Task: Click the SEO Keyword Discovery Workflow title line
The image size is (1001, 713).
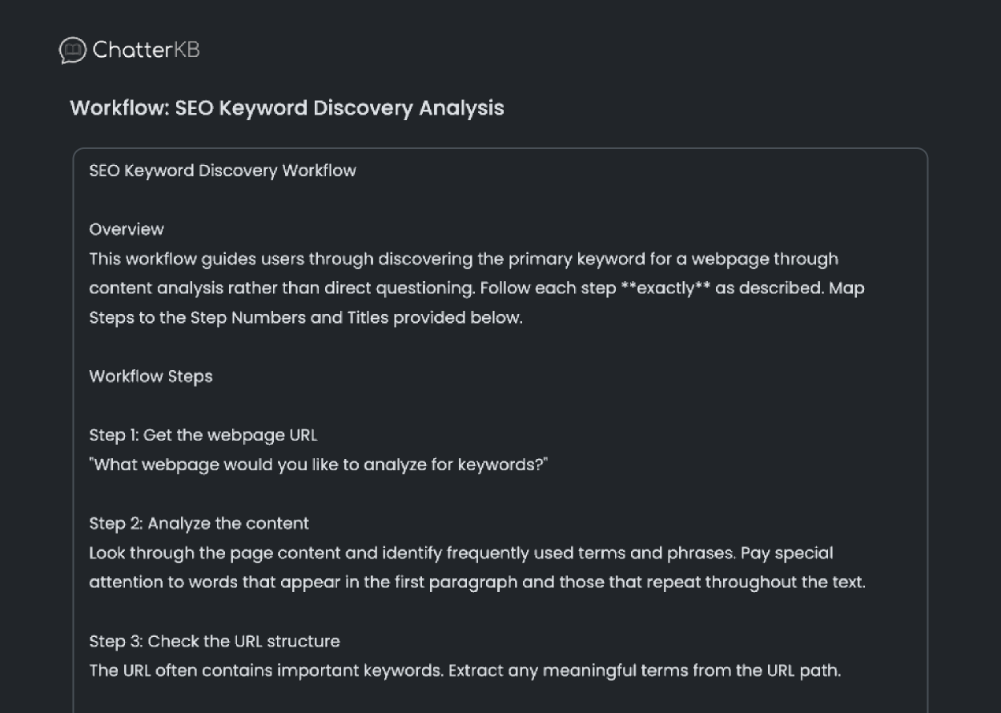Action: click(x=223, y=171)
